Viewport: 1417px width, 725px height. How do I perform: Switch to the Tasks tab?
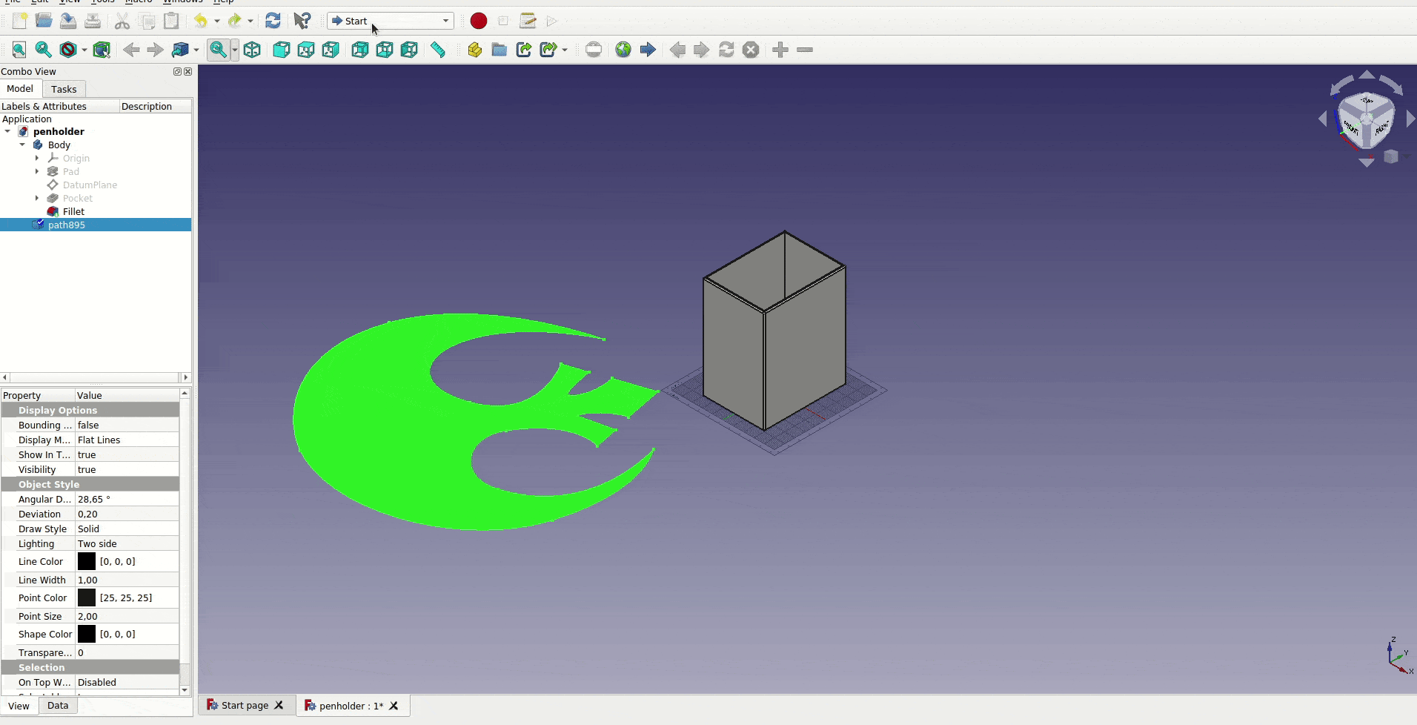tap(64, 89)
